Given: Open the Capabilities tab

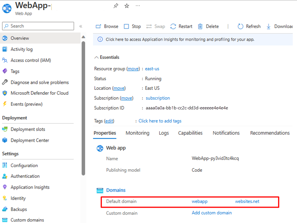Looking at the screenshot, I should [x=190, y=133].
